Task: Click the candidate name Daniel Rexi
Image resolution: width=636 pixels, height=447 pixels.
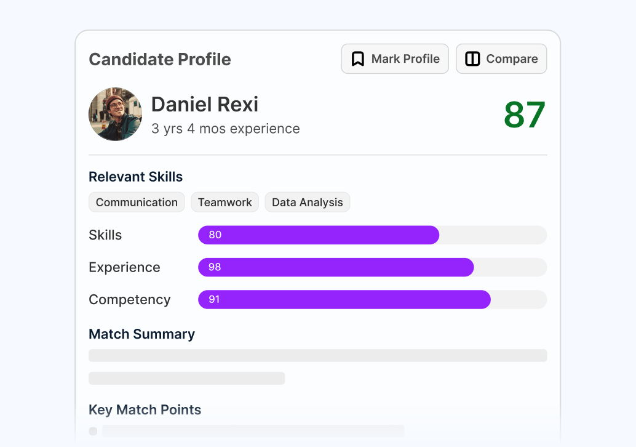Action: click(204, 104)
